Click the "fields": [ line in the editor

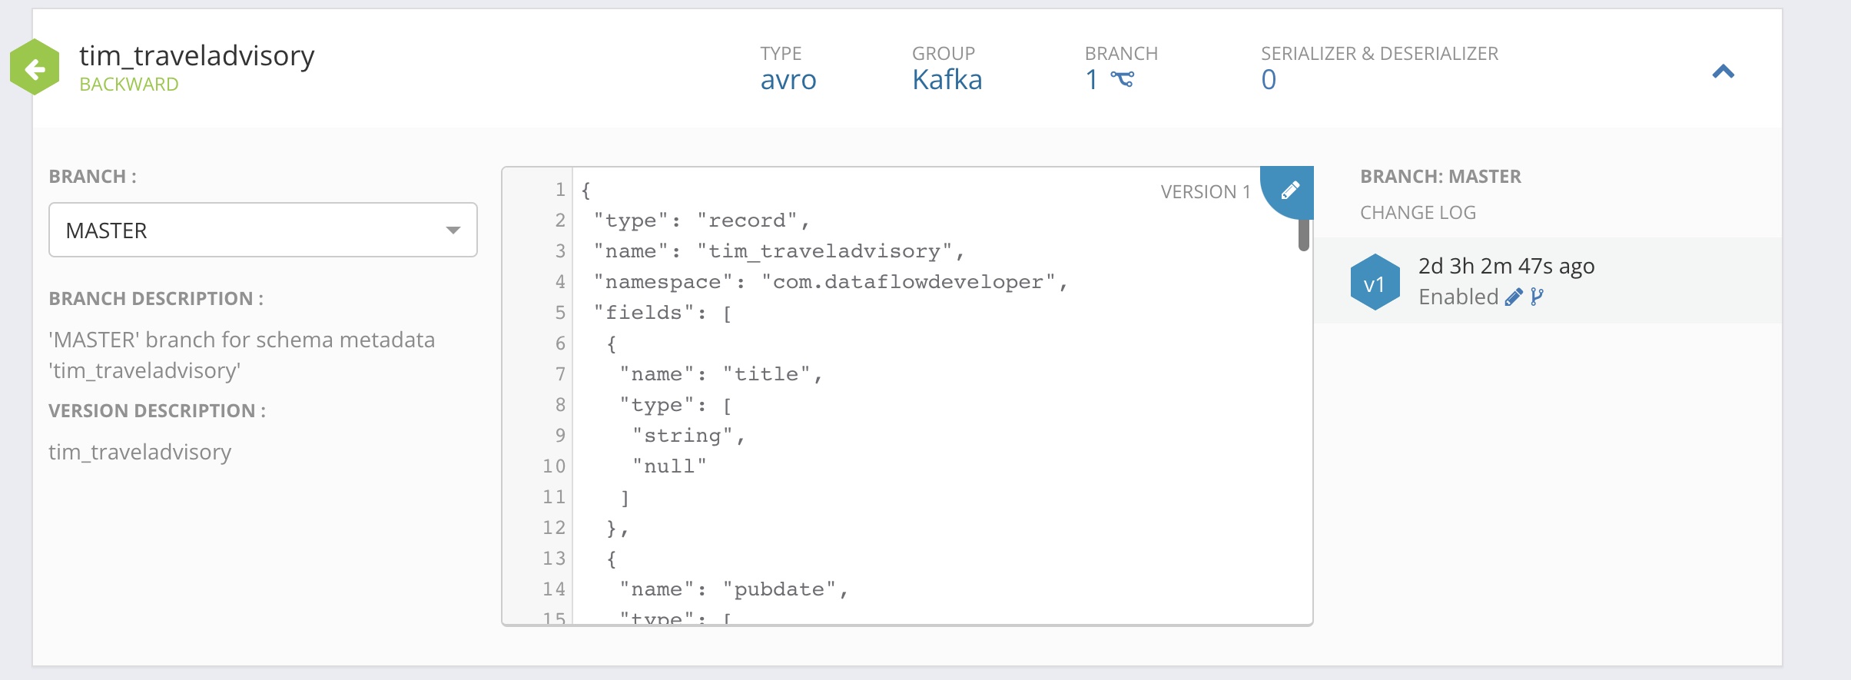[662, 313]
